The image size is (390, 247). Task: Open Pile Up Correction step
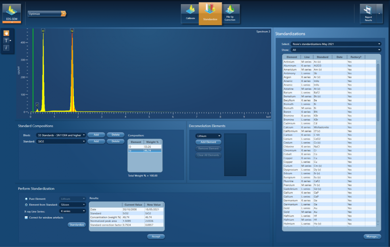pyautogui.click(x=230, y=14)
